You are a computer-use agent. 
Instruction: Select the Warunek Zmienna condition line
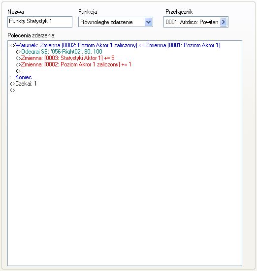[115, 45]
